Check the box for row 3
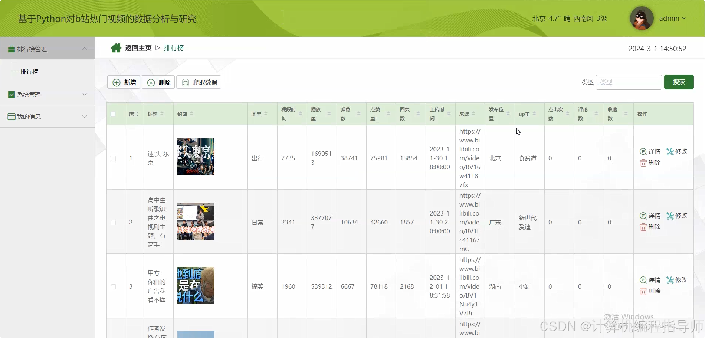This screenshot has width=705, height=338. click(x=113, y=287)
